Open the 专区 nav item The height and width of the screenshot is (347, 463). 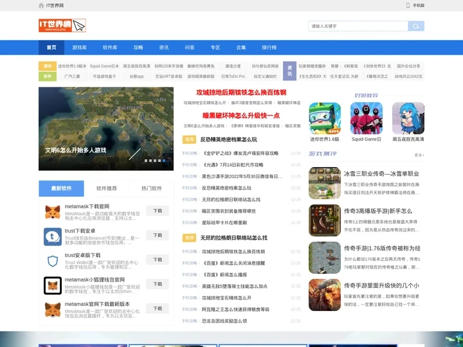(215, 48)
